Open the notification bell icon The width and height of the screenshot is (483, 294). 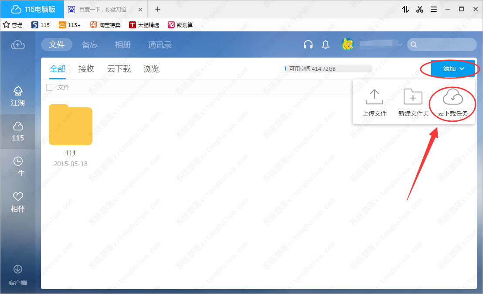tap(325, 44)
